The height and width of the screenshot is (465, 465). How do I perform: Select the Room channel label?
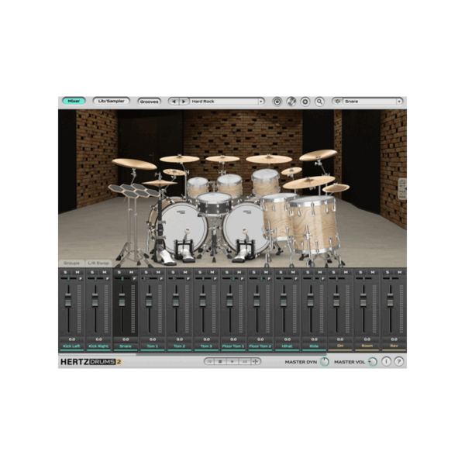click(367, 346)
